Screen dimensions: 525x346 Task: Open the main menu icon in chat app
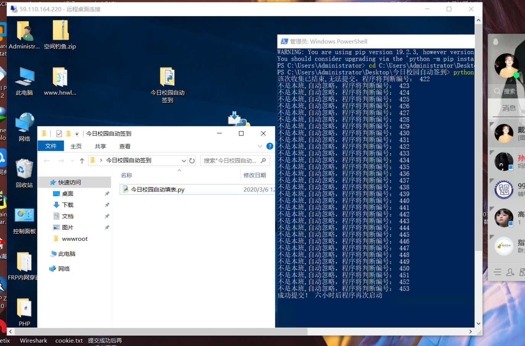(498, 272)
